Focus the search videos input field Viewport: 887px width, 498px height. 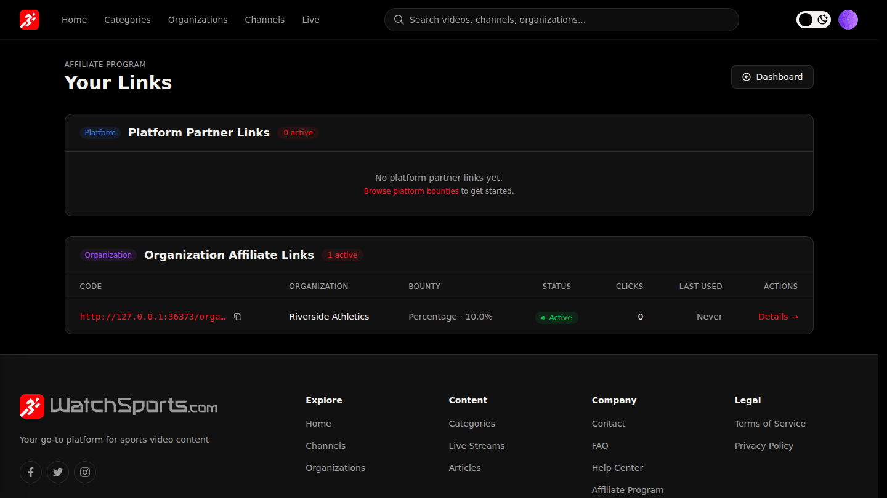pos(562,20)
